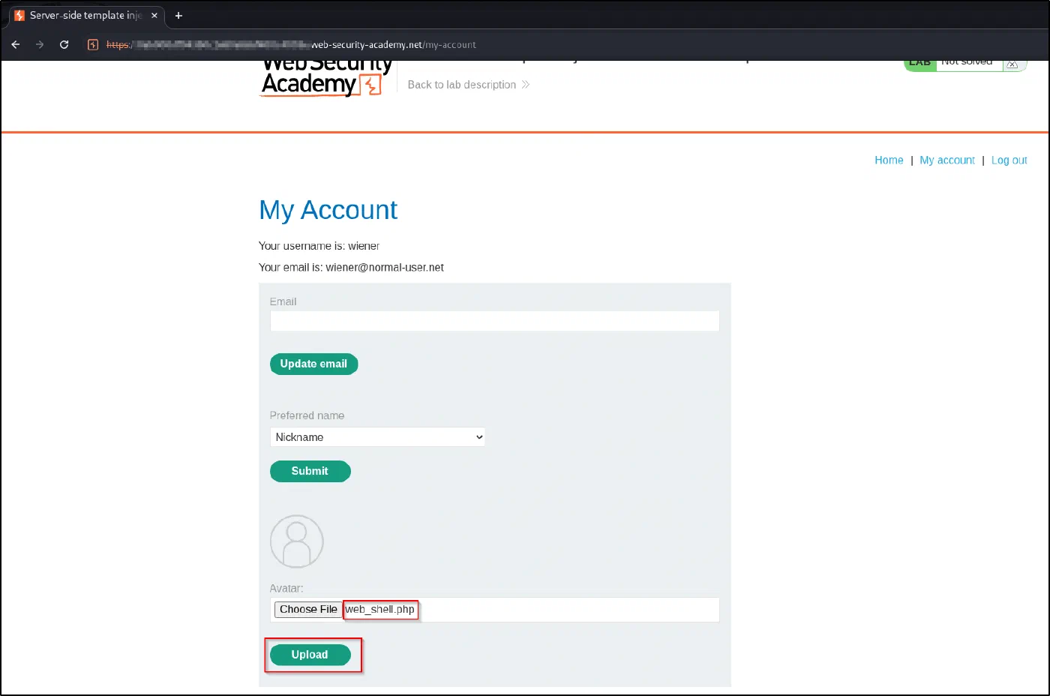Viewport: 1050px width, 696px height.
Task: Open a new browser tab
Action: tap(178, 15)
